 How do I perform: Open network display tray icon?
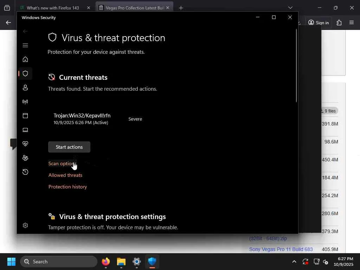coord(317,262)
